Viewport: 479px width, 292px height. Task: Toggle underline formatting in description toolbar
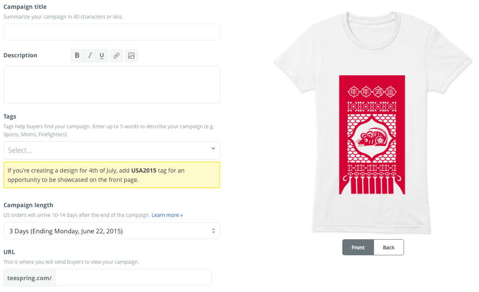point(102,56)
